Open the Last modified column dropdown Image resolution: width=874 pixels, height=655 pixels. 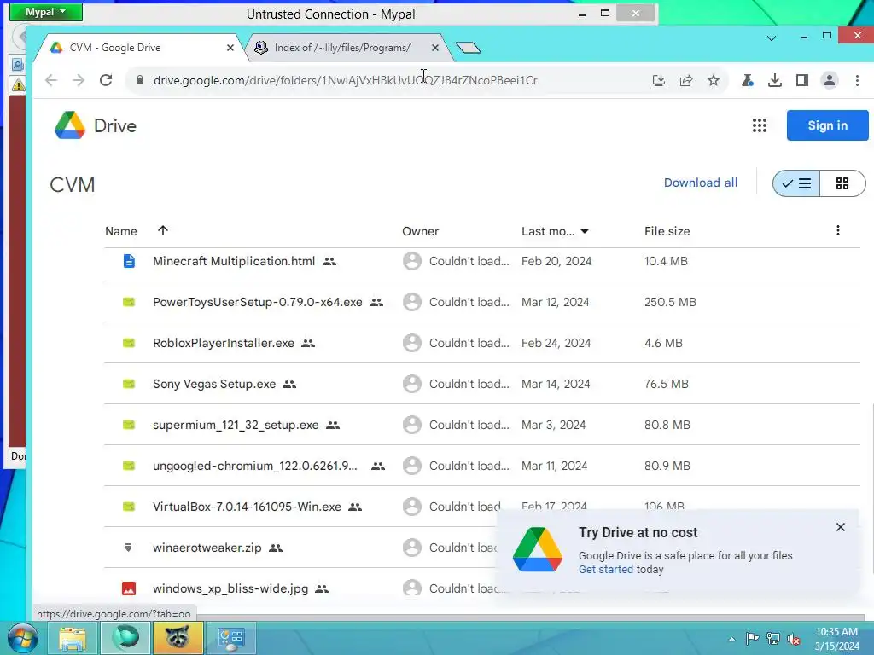click(585, 231)
